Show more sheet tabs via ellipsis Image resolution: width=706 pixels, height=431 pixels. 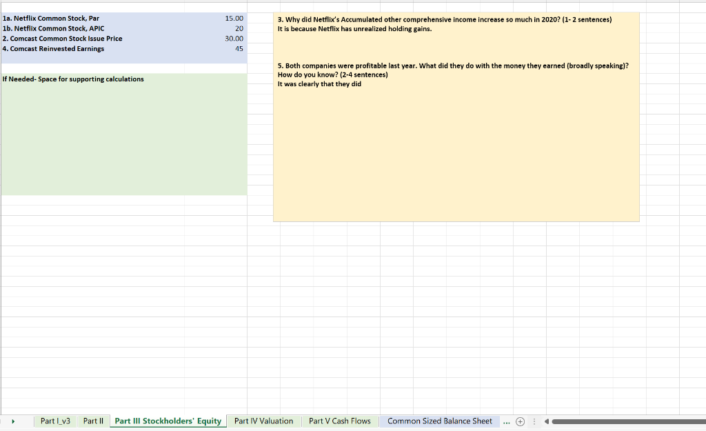(x=507, y=422)
